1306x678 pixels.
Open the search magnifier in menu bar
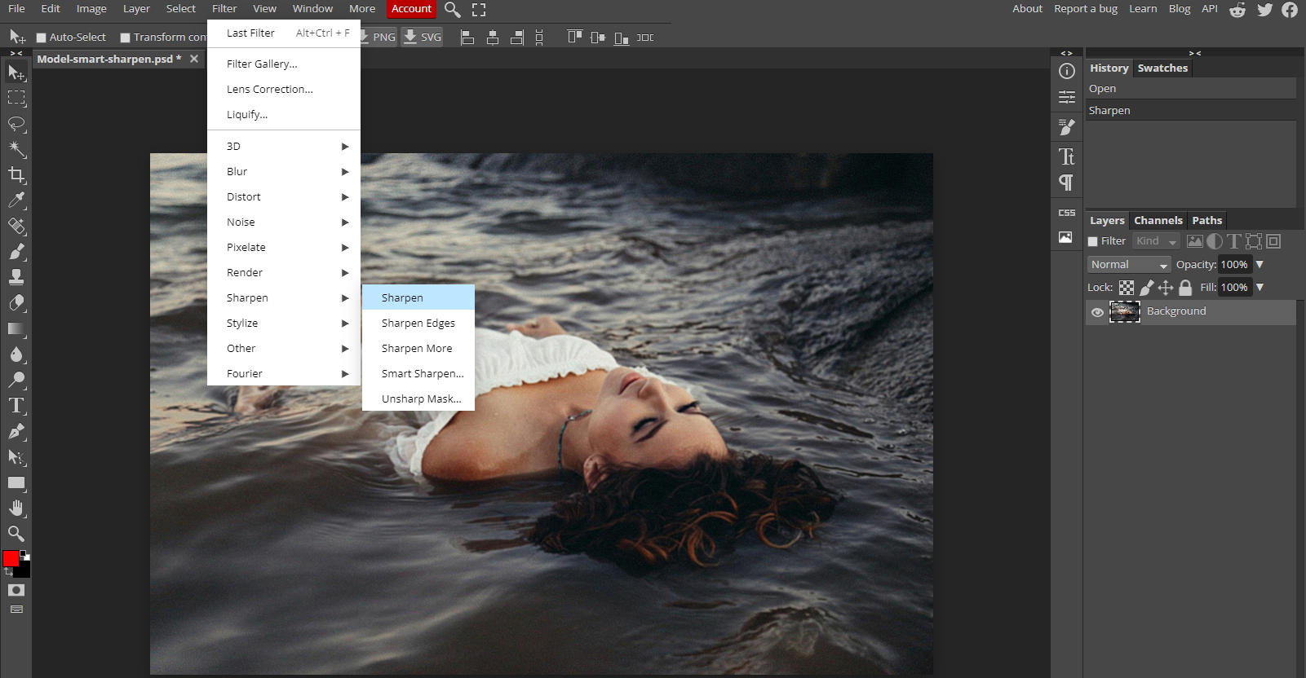[453, 10]
